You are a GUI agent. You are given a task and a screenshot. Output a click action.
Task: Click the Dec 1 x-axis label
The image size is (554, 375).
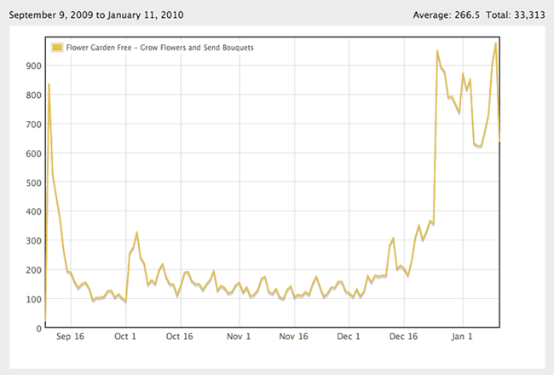coord(349,337)
